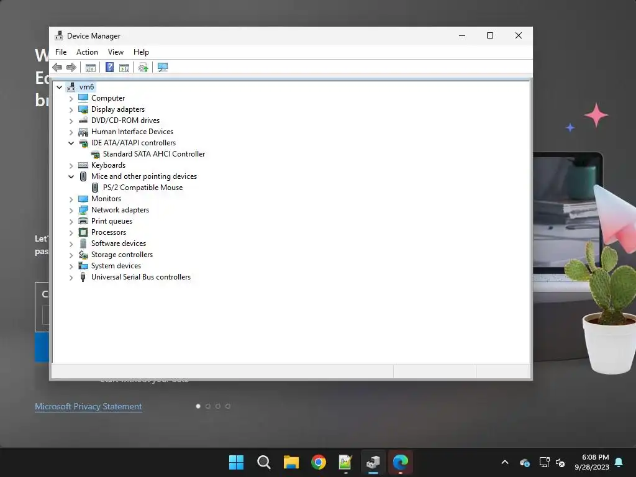Click the Print queues printer icon
The height and width of the screenshot is (477, 636).
click(83, 221)
